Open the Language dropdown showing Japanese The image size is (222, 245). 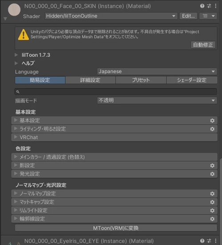click(157, 72)
